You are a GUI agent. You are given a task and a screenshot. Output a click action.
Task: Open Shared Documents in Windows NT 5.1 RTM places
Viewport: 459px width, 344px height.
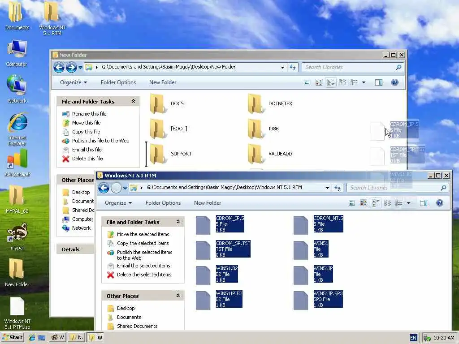(x=137, y=326)
